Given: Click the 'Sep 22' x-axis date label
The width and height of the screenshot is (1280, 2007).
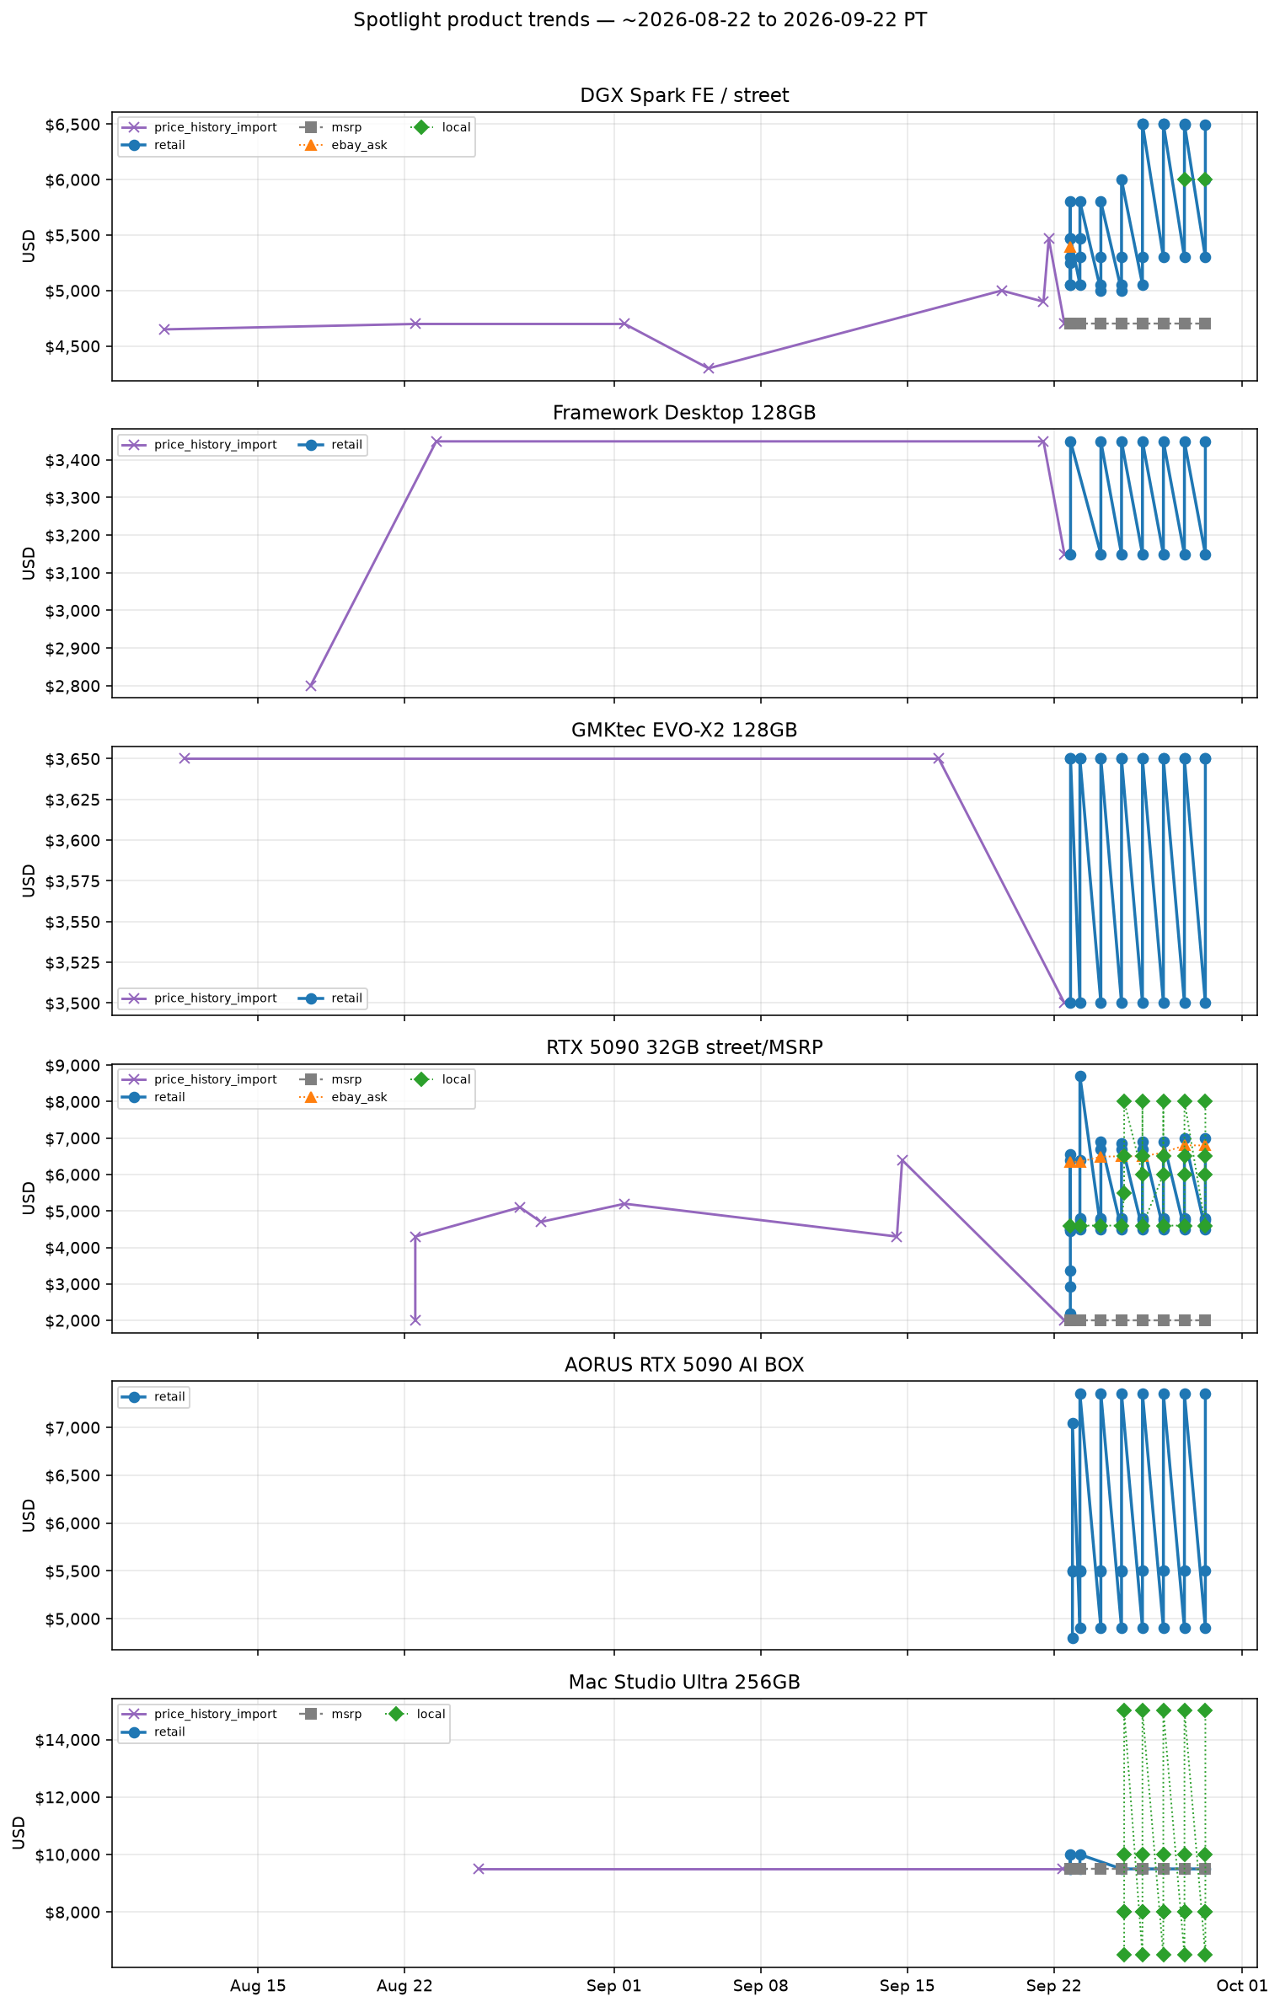Looking at the screenshot, I should [1053, 1986].
